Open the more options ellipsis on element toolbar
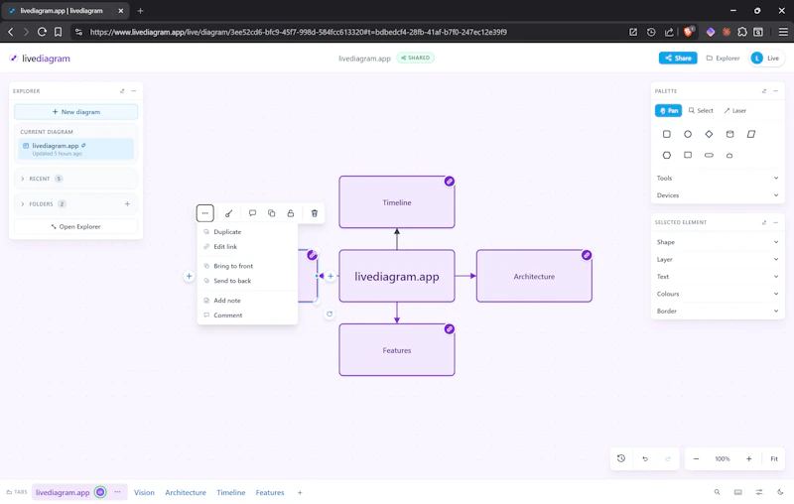The height and width of the screenshot is (504, 794). pyautogui.click(x=205, y=213)
